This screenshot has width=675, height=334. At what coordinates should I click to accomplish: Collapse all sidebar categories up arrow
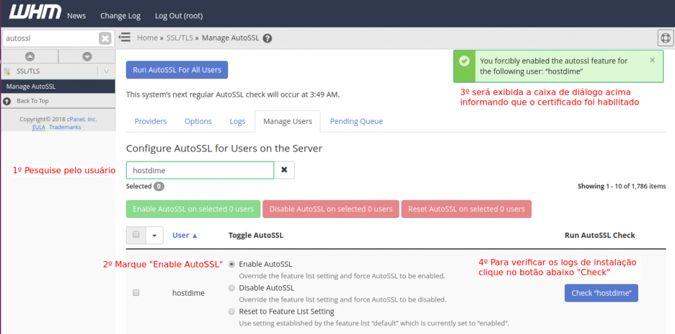[x=30, y=57]
